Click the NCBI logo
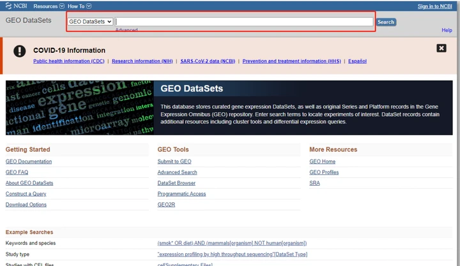This screenshot has height=266, width=460. click(16, 6)
